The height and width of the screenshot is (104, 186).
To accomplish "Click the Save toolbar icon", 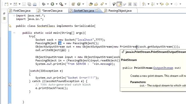I will (x=24, y=4).
